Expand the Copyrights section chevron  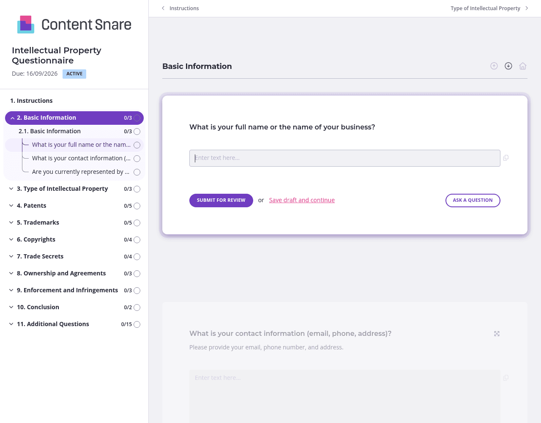[x=11, y=239]
